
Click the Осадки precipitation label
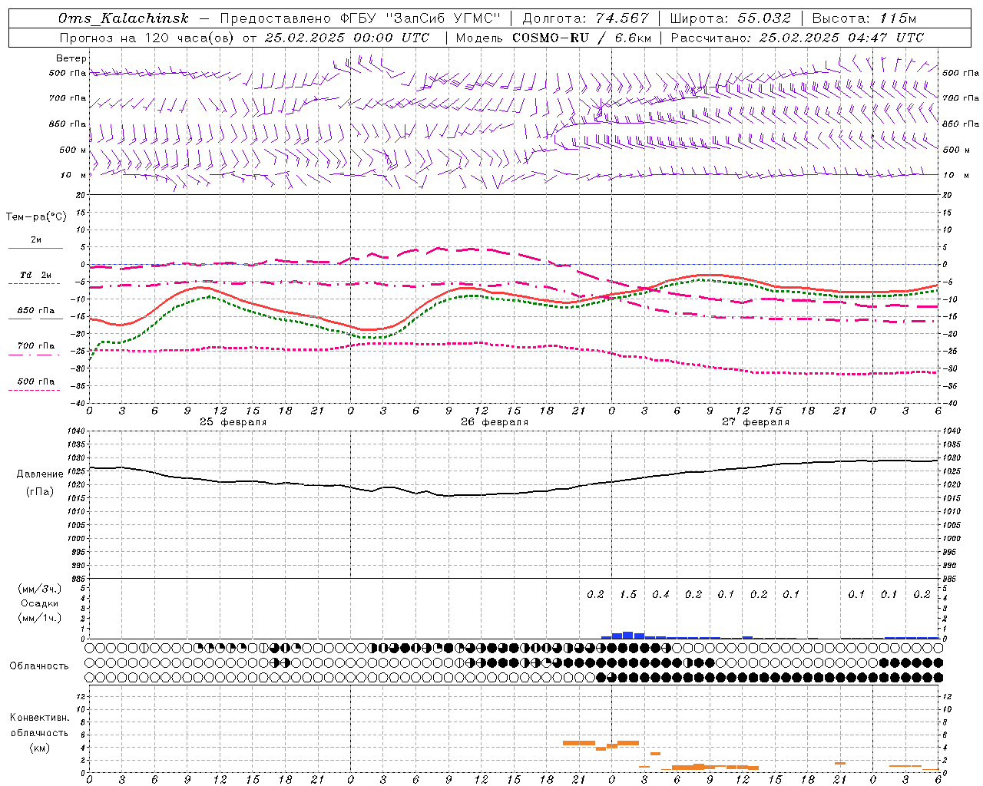tap(40, 603)
